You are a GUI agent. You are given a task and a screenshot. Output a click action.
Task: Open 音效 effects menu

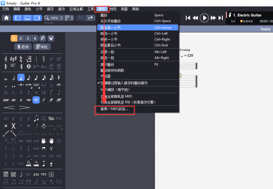(x=61, y=9)
